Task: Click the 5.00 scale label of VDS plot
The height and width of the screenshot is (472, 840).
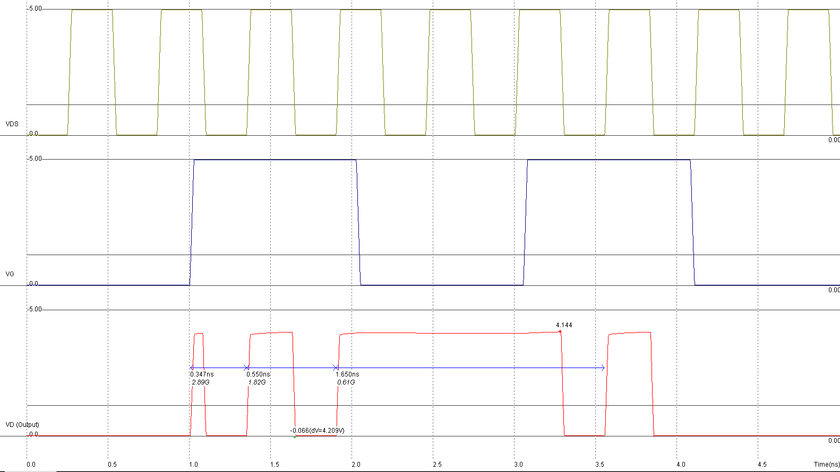Action: tap(35, 9)
